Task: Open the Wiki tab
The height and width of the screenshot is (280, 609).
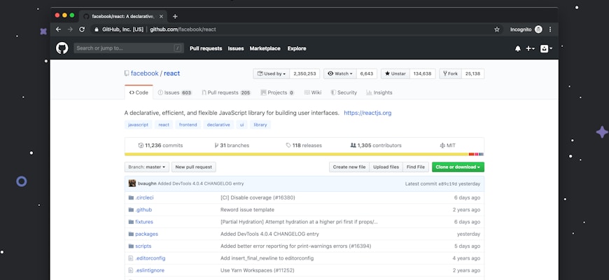Action: (x=313, y=92)
